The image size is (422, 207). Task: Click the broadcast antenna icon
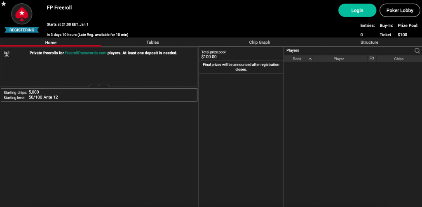tap(7, 54)
